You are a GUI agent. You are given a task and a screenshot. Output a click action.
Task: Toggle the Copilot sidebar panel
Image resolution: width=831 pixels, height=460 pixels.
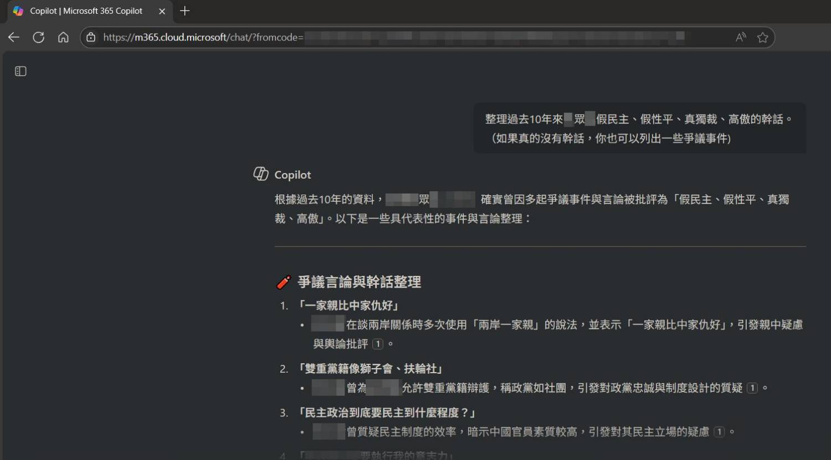(20, 71)
